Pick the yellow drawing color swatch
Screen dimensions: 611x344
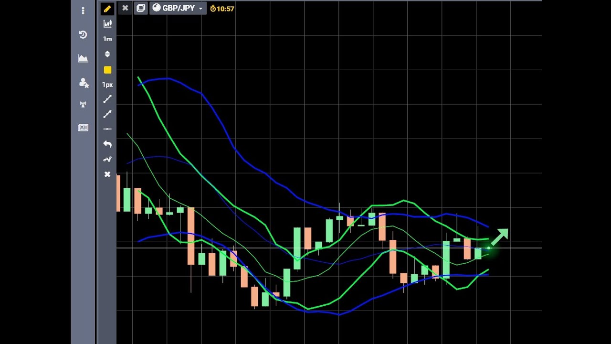coord(107,70)
